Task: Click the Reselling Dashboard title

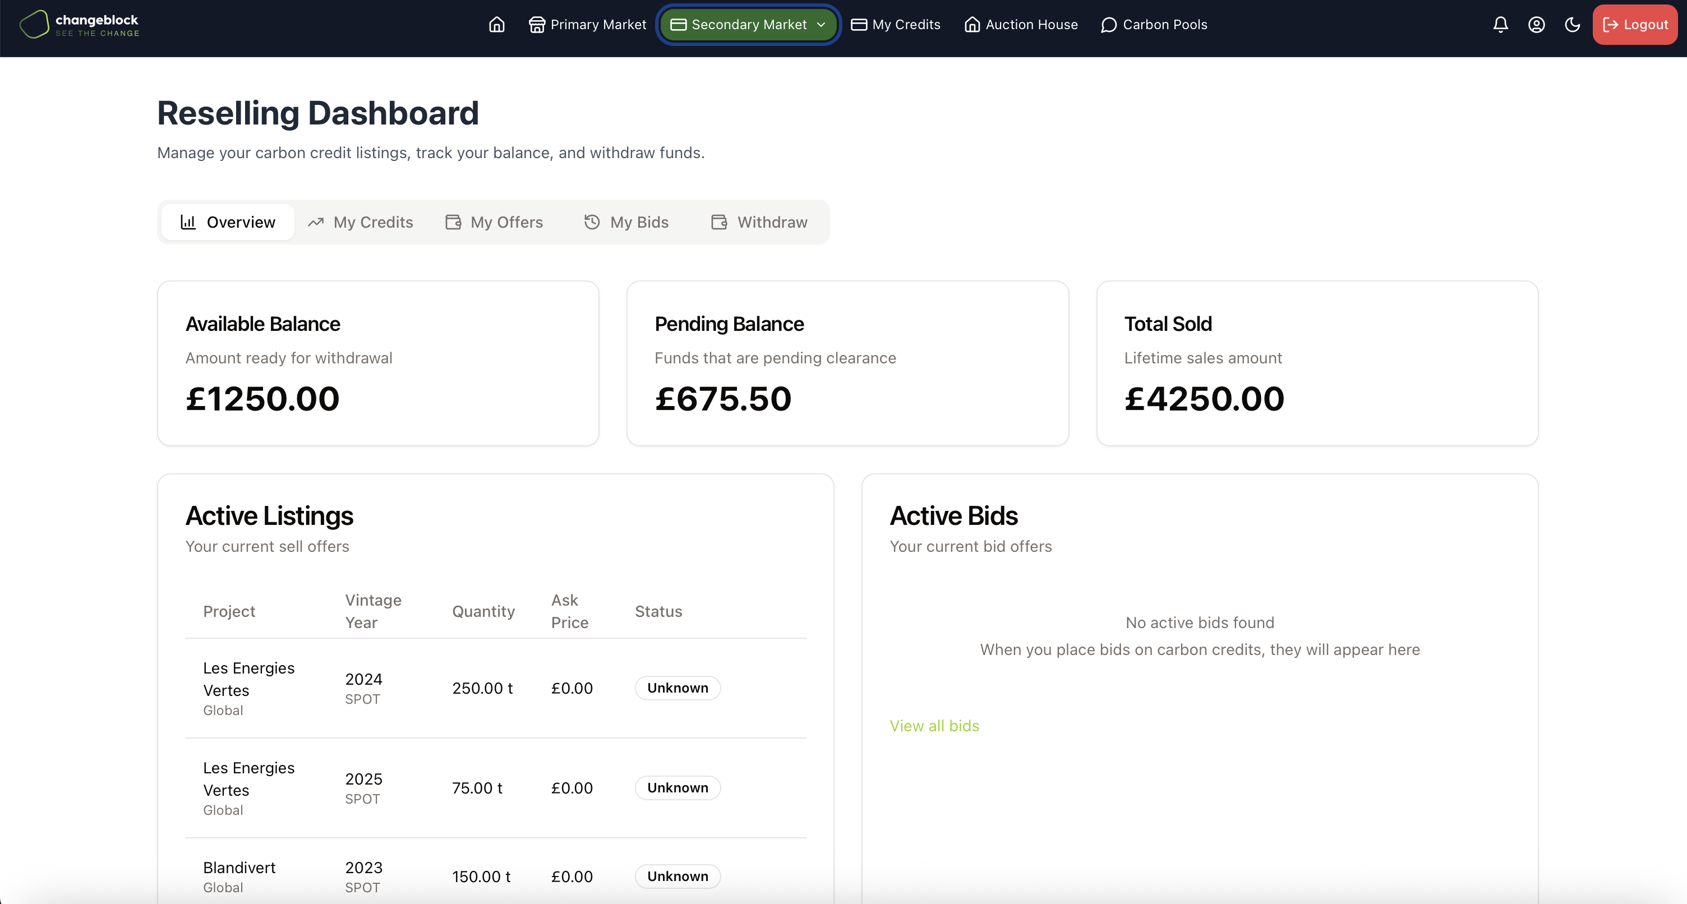Action: point(317,113)
